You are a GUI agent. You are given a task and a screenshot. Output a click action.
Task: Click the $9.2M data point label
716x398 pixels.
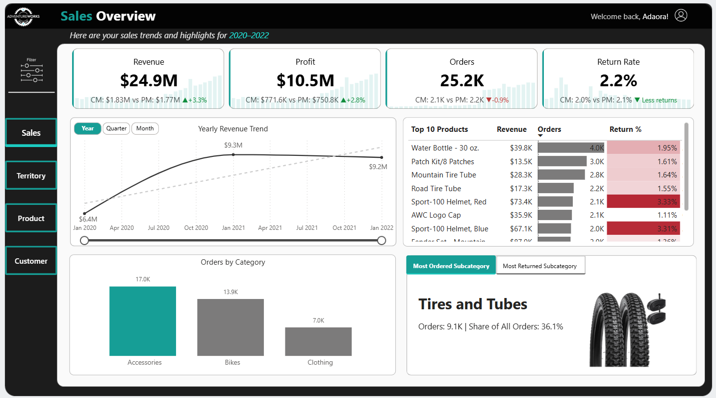tap(378, 167)
